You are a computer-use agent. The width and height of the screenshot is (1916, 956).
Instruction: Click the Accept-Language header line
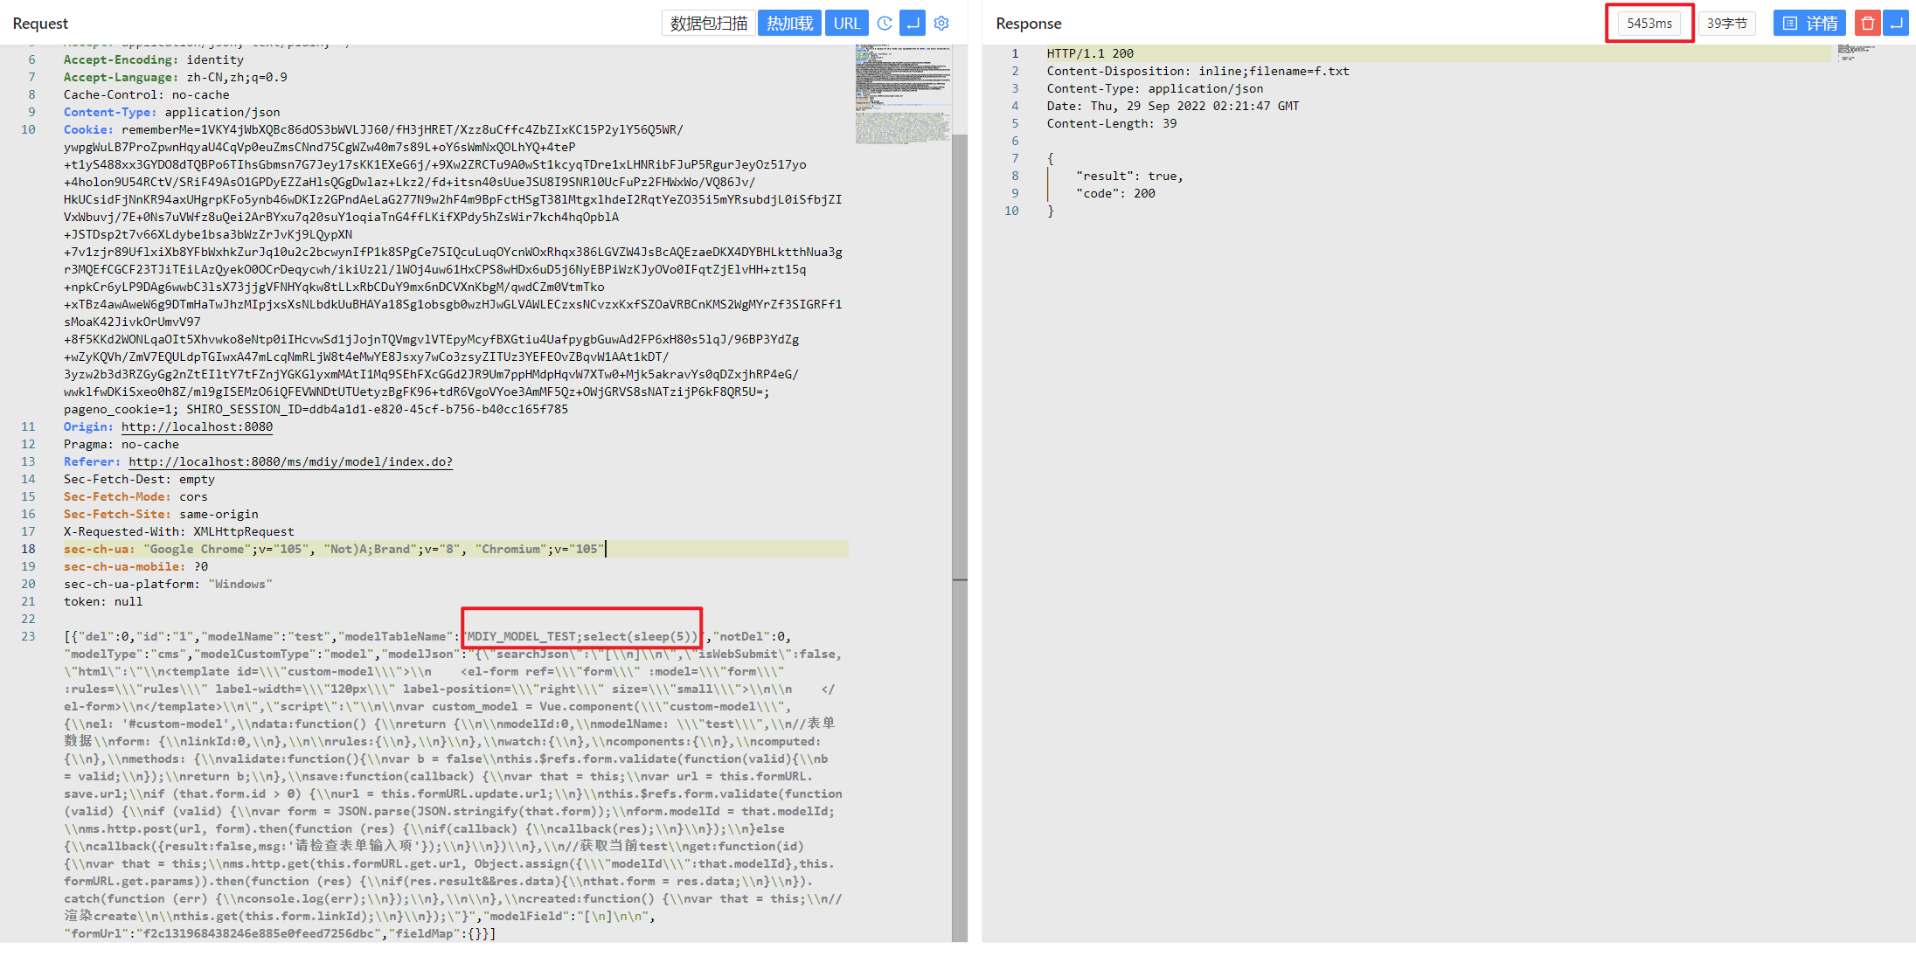tap(175, 77)
